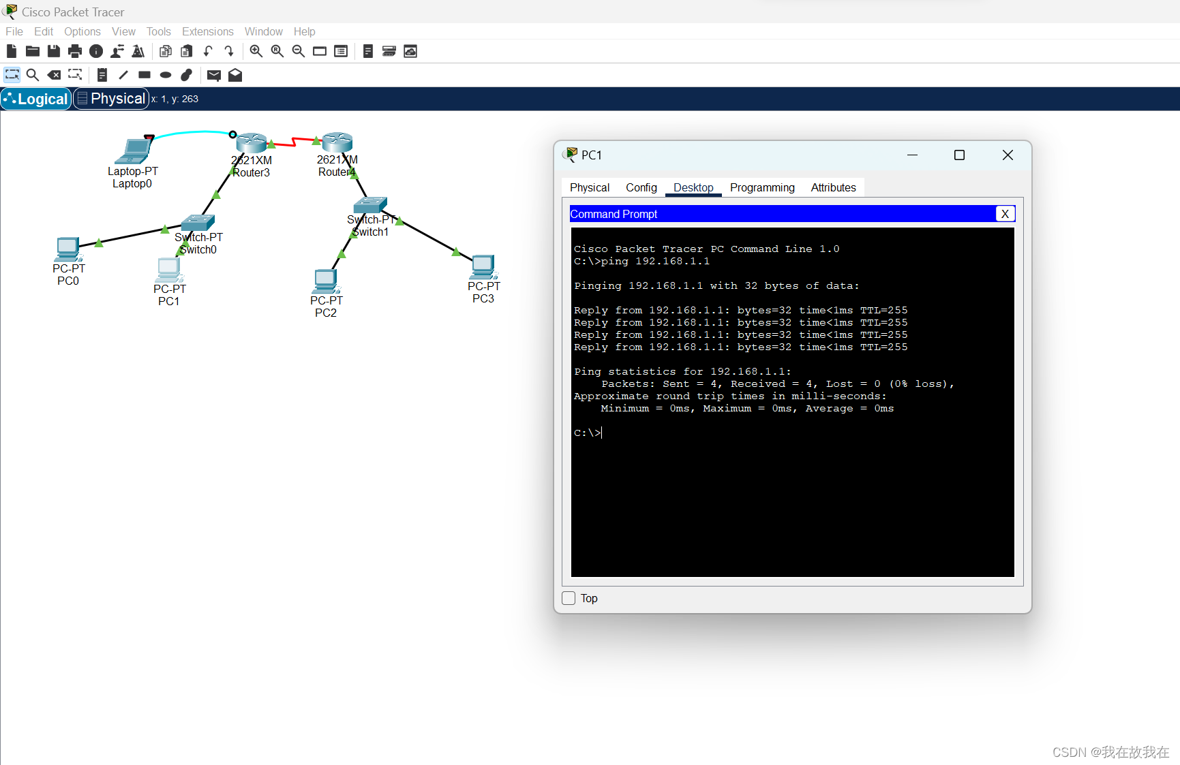The width and height of the screenshot is (1180, 765).
Task: Activate the Resize Shape tool
Action: click(75, 75)
